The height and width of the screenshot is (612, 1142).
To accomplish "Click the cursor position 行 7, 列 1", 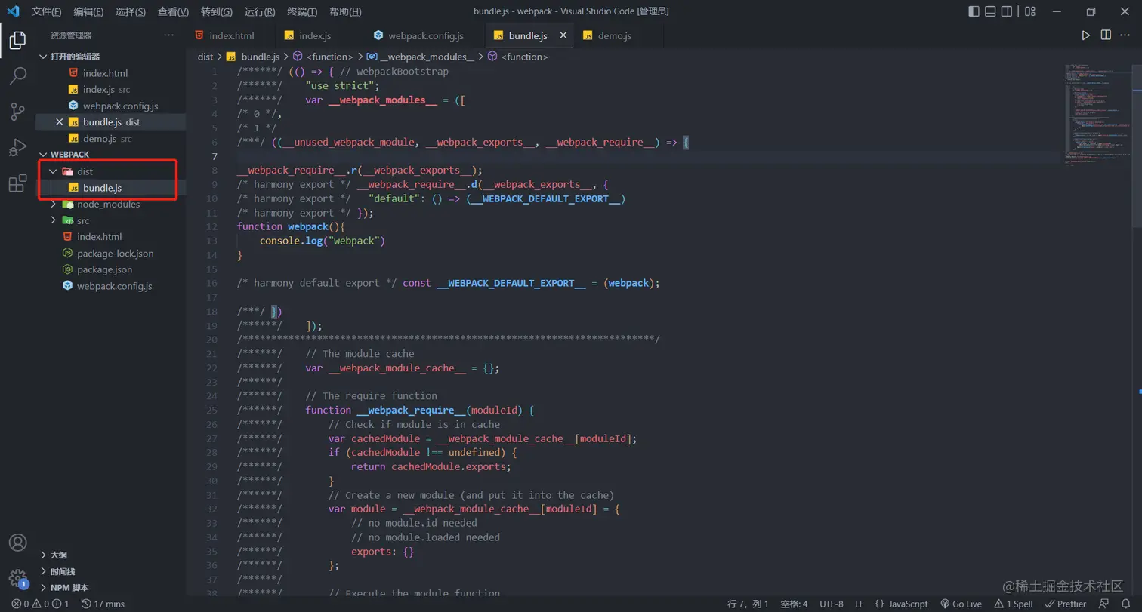I will click(748, 604).
